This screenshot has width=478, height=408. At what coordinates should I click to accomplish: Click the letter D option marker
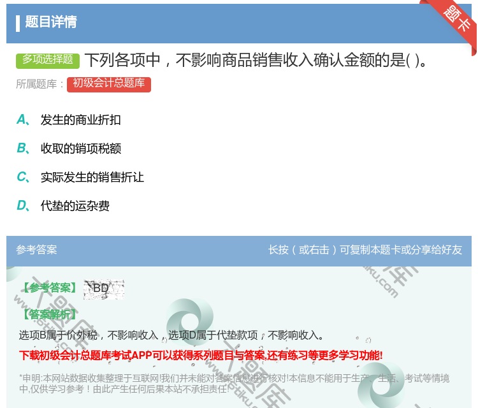(23, 206)
